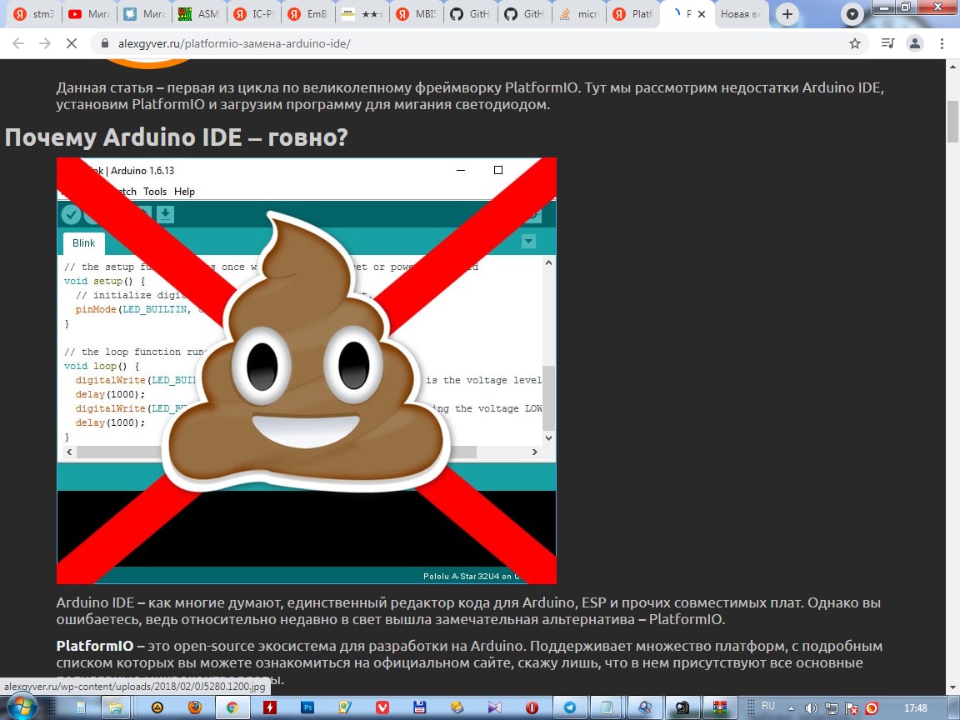
Task: Open the Chrome three-dot menu
Action: [942, 43]
